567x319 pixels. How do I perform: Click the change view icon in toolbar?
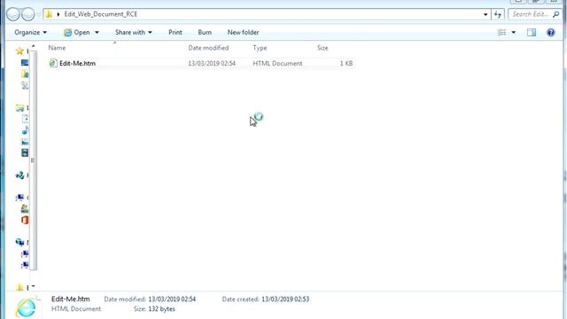[x=502, y=33]
